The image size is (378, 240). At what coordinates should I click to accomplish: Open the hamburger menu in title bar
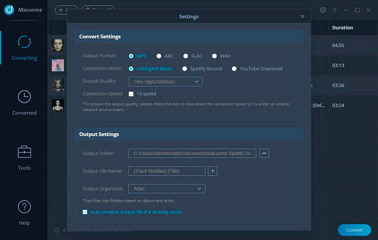coord(334,10)
